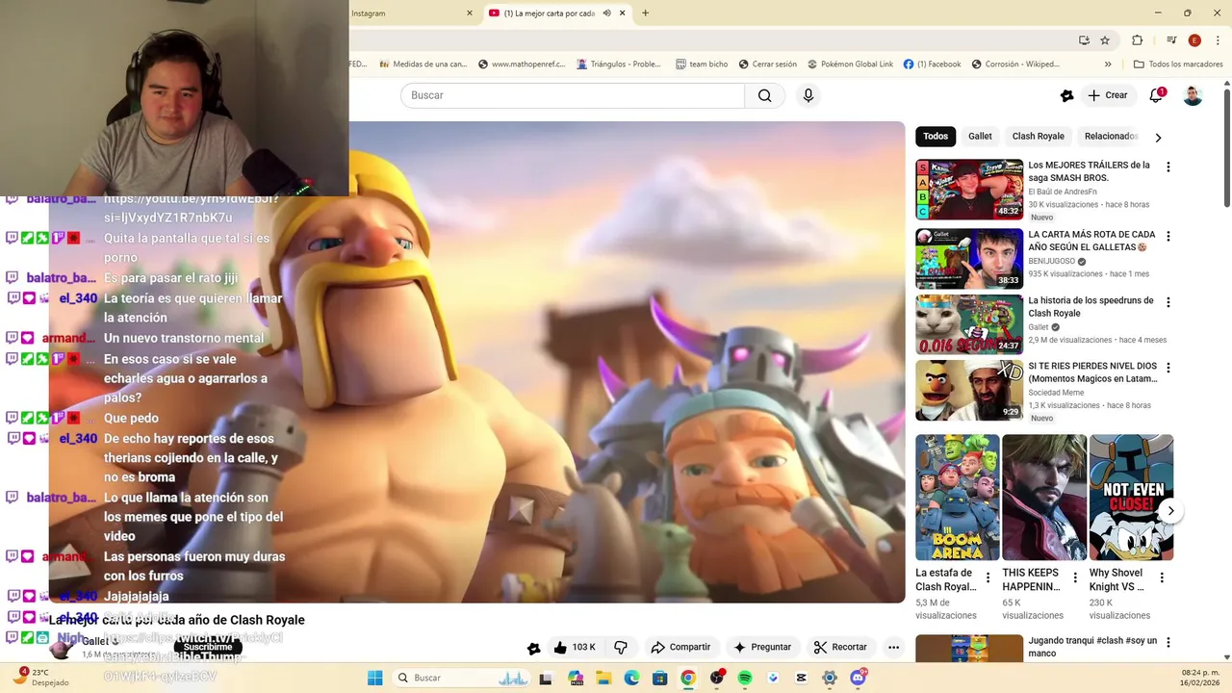
Task: Options for SI TE RIES PIERDES video
Action: click(1168, 368)
